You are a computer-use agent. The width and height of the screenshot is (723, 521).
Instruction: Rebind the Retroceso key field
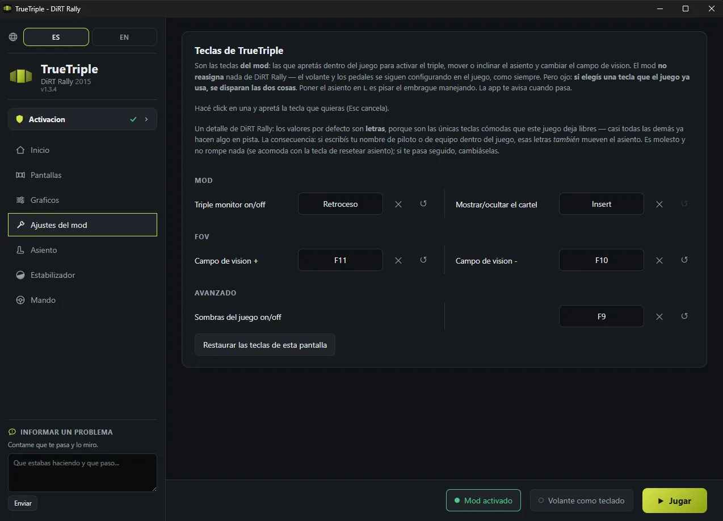(341, 204)
